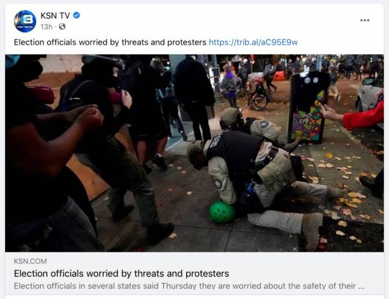
Task: Click the raised fist in the photo foreground
Action: [x=90, y=118]
